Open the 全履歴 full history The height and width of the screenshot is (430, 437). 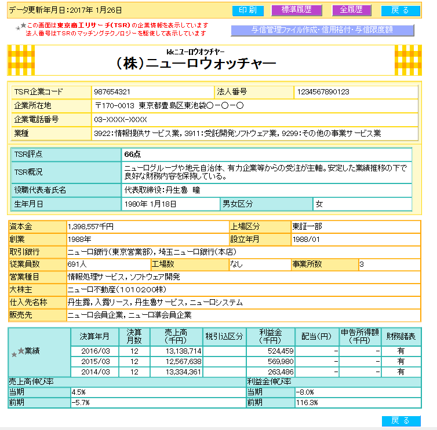351,10
